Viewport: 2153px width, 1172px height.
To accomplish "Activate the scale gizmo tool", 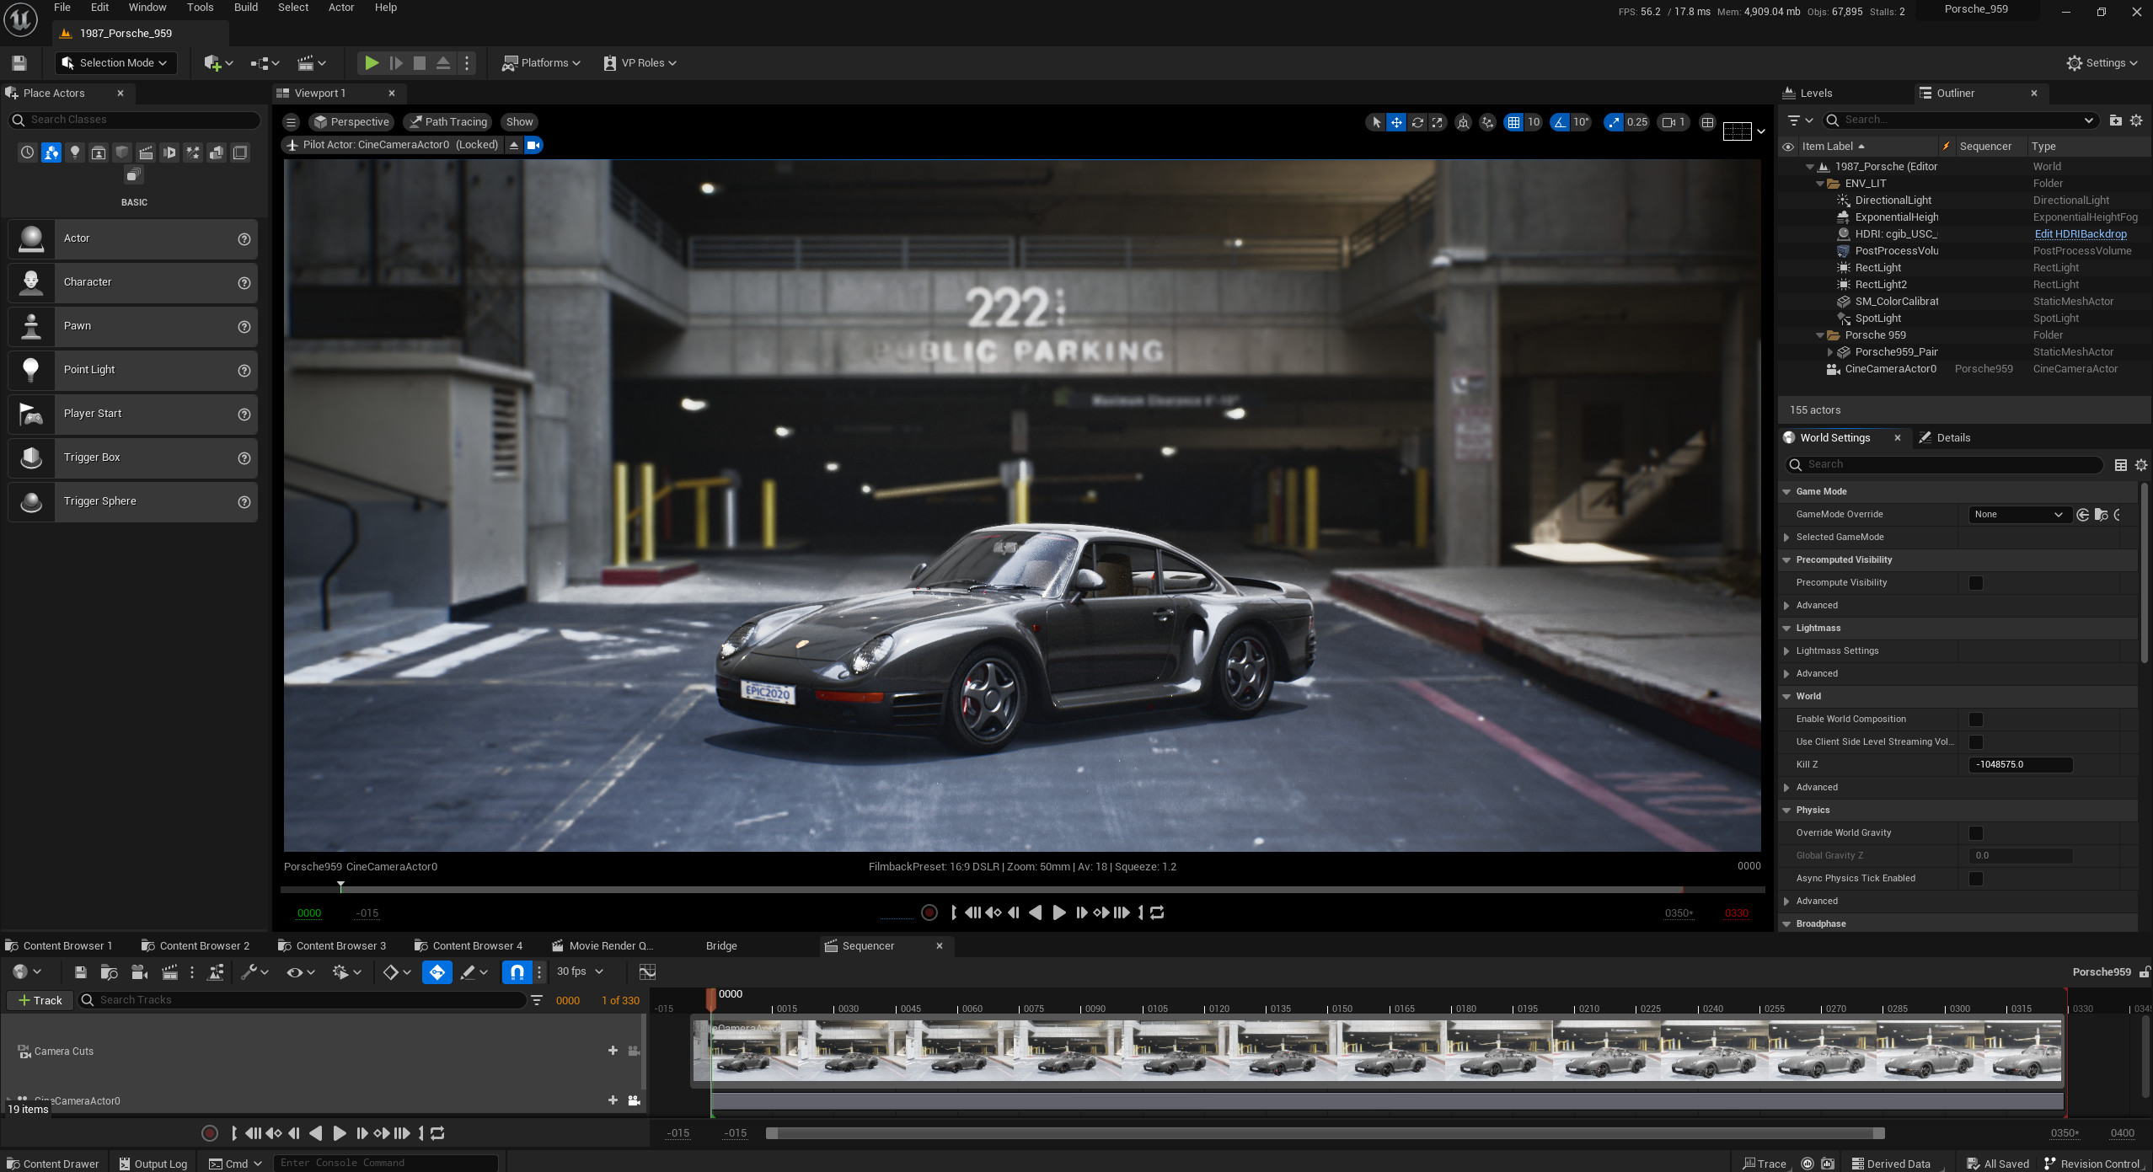I will (x=1438, y=122).
